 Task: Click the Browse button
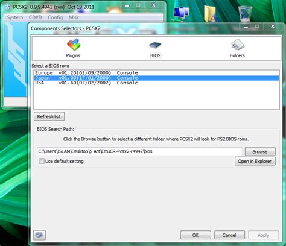260,151
